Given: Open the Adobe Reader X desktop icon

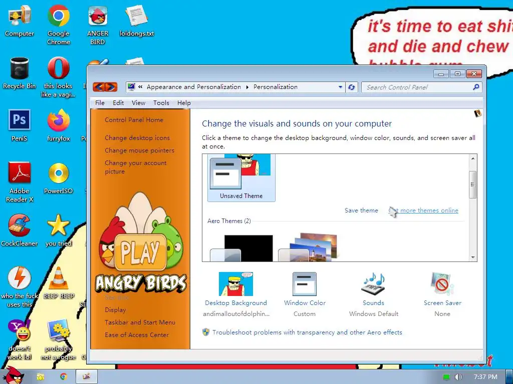Looking at the screenshot, I should click(x=20, y=182).
